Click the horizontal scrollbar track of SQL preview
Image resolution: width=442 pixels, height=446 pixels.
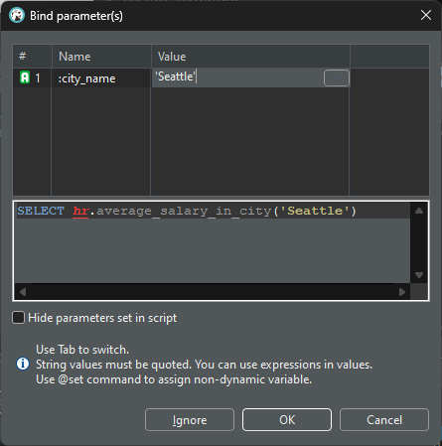click(213, 292)
